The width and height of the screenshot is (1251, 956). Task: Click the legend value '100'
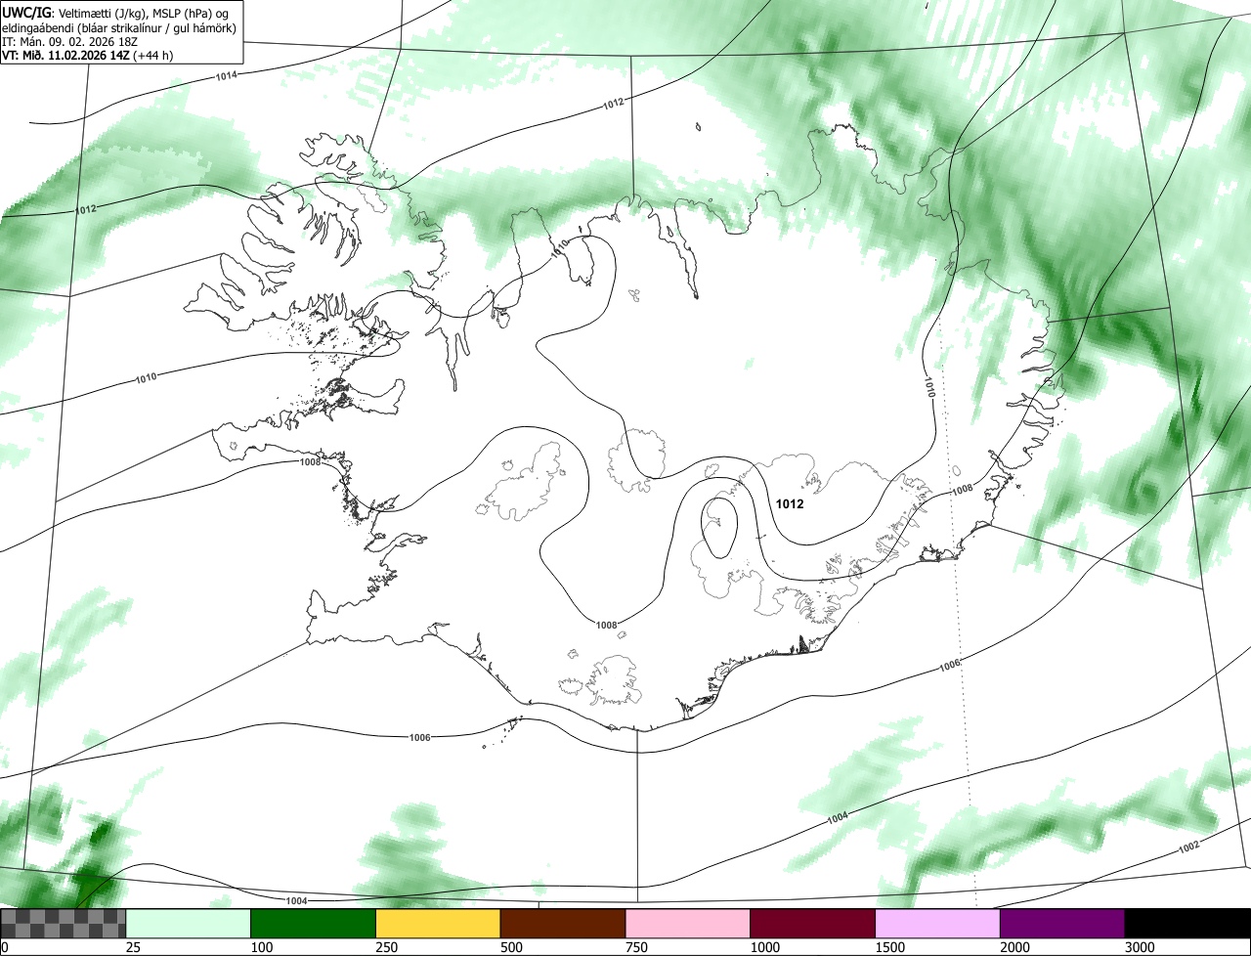click(262, 947)
